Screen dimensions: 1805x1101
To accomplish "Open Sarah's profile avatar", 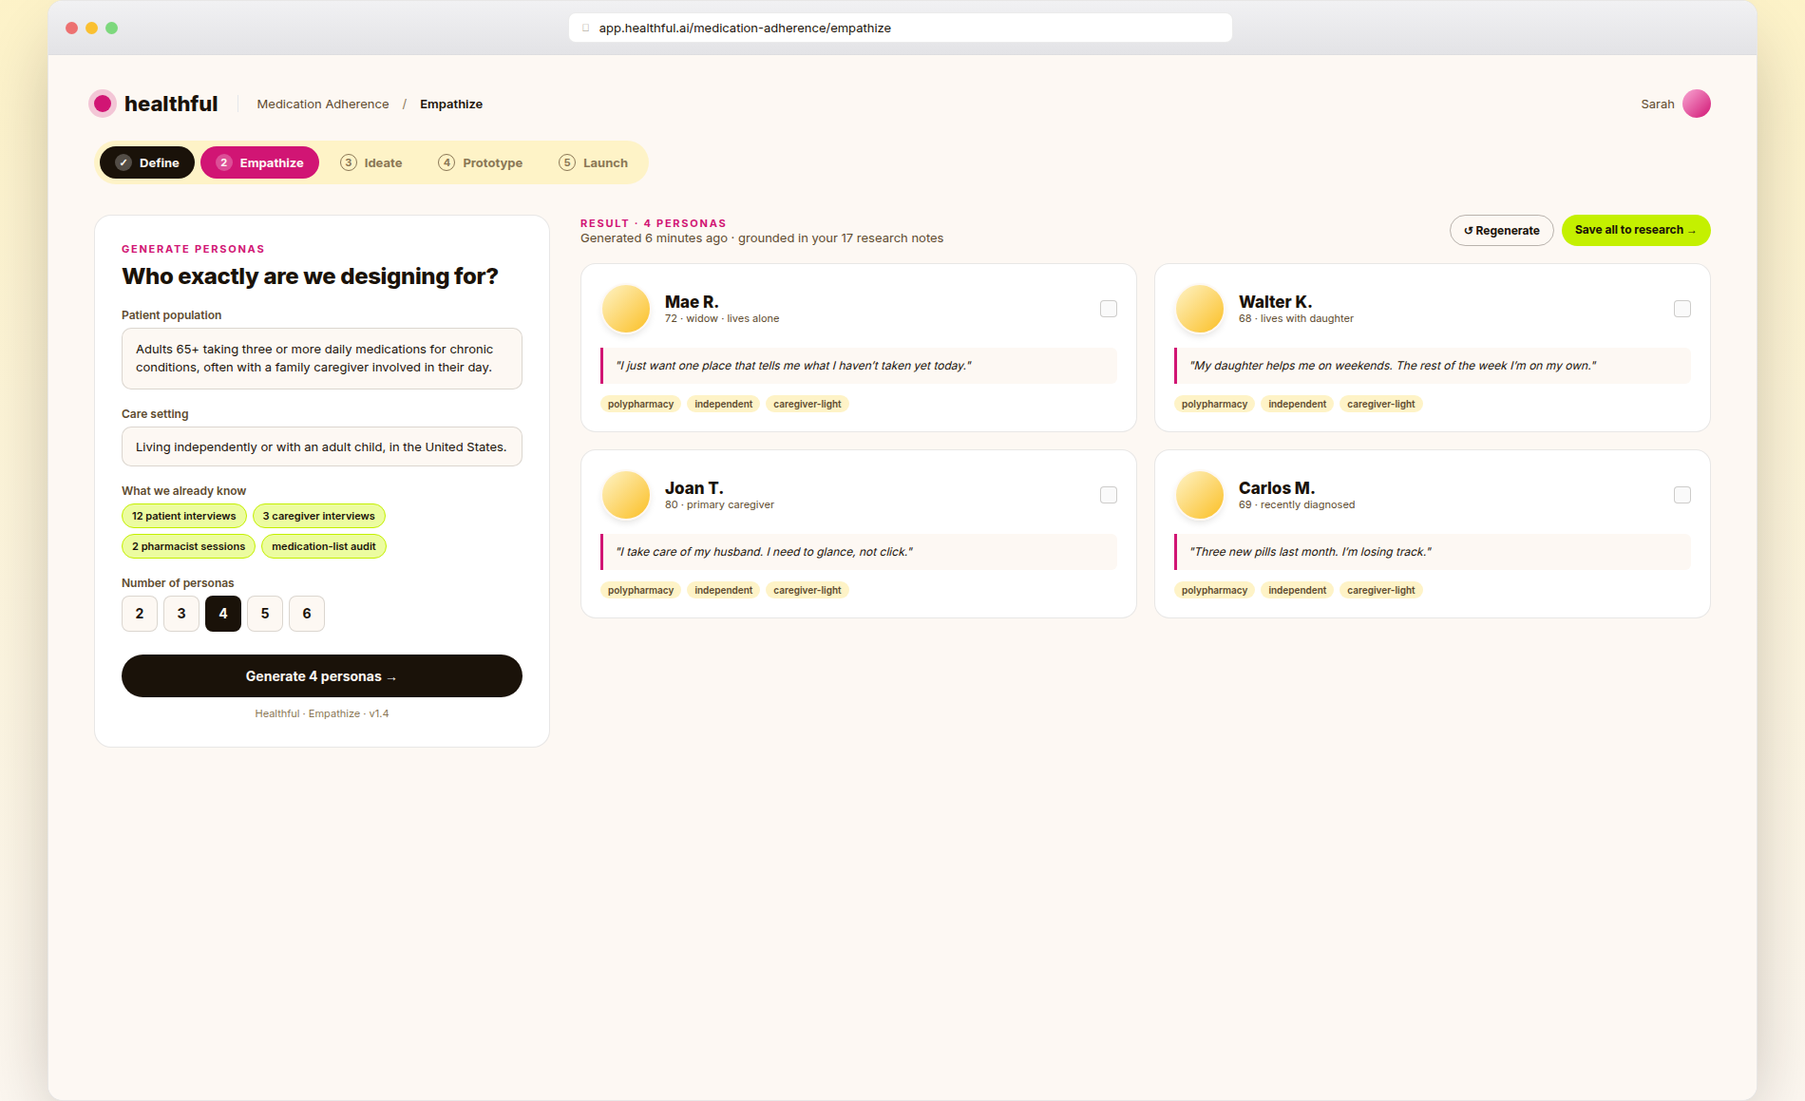I will [x=1696, y=104].
